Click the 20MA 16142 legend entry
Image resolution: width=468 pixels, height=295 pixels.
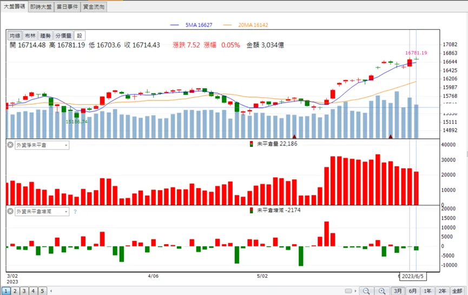coord(246,25)
